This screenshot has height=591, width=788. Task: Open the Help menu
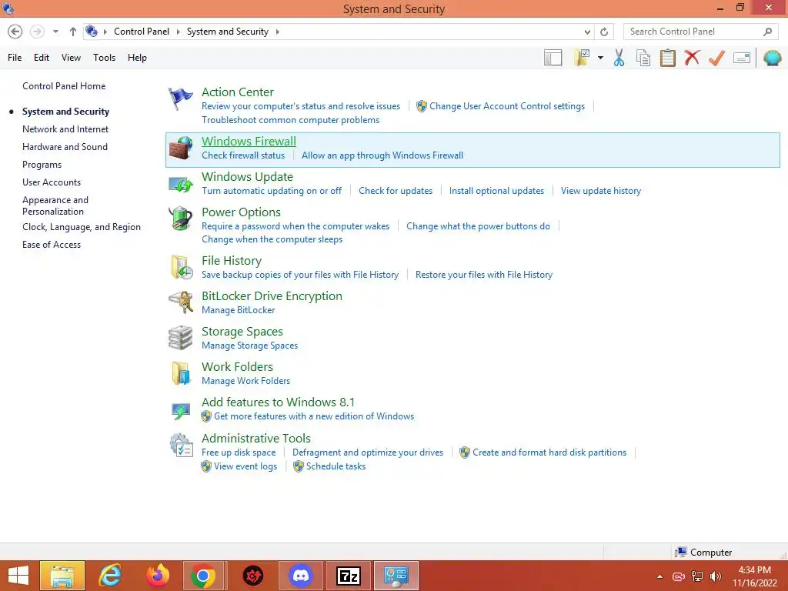pos(137,58)
